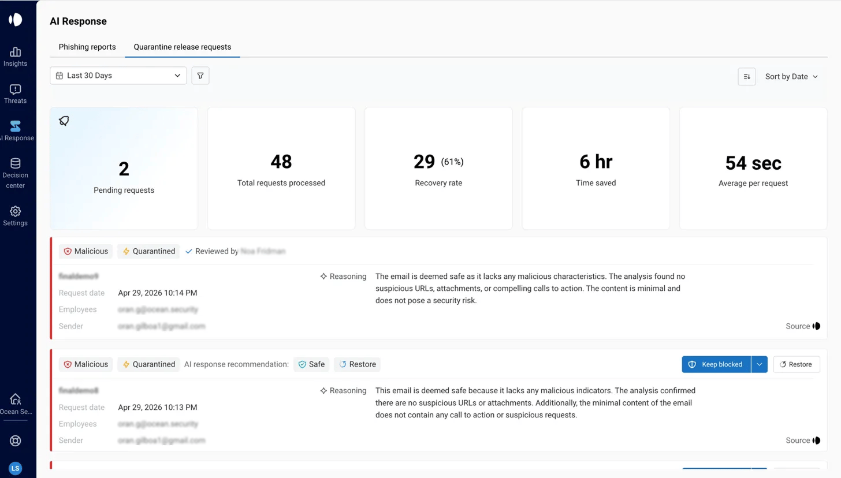Click the calendar icon in date picker

(x=59, y=76)
